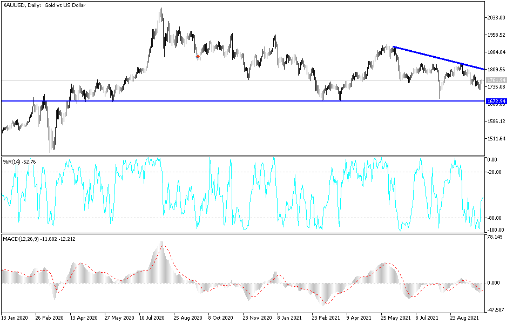The width and height of the screenshot is (513, 324).
Task: Click the 13 Jan 2020 date label
Action: (x=15, y=318)
